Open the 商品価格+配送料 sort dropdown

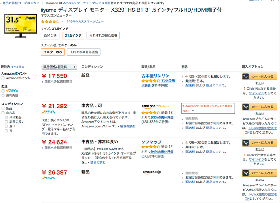pos(59,67)
